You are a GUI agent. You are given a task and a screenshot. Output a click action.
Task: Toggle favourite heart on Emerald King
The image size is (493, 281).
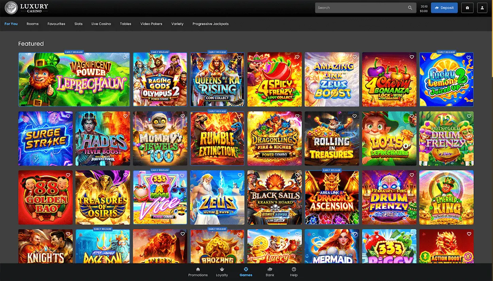coord(468,175)
